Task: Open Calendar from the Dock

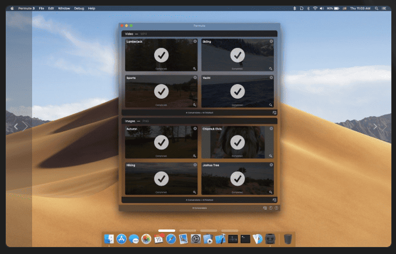Action: click(159, 239)
